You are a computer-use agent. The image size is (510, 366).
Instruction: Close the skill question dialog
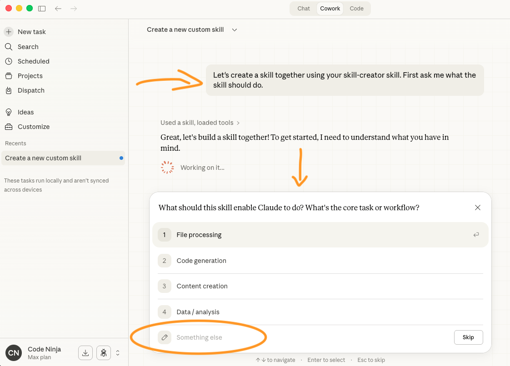point(478,208)
